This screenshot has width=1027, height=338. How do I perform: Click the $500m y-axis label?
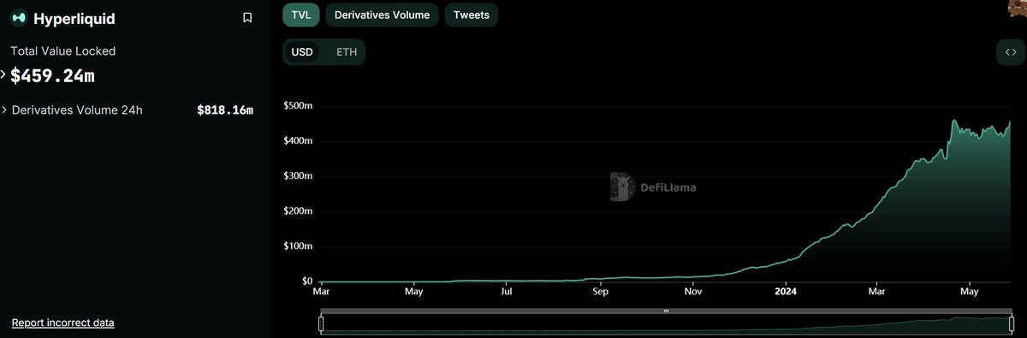coord(297,106)
